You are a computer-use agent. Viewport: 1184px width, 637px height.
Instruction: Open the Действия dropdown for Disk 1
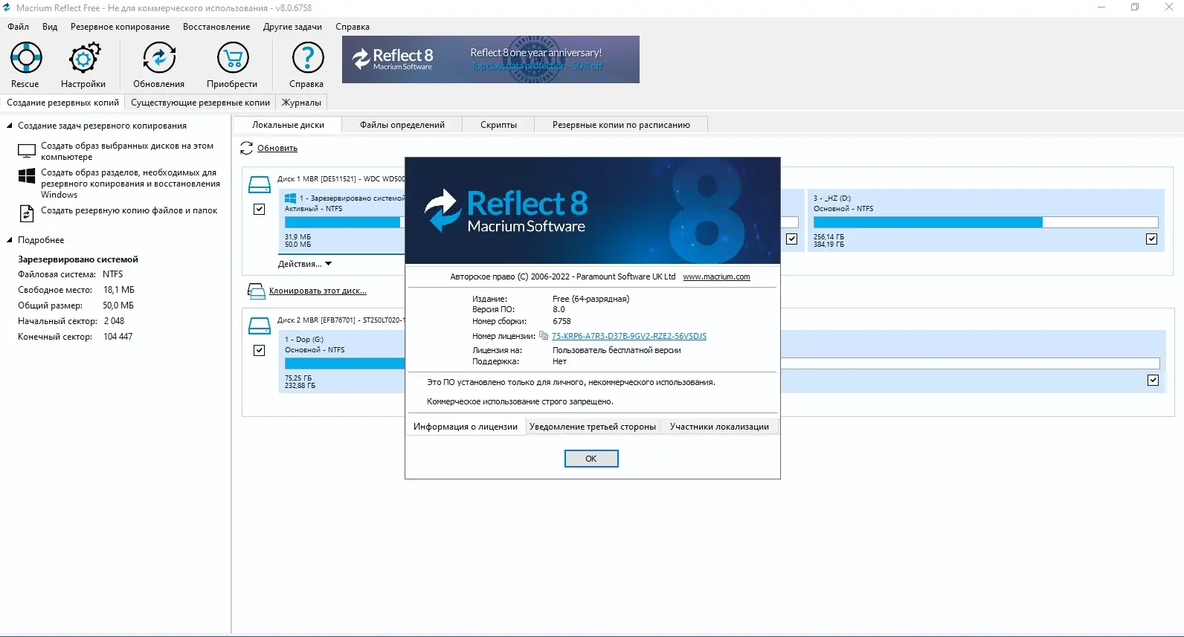[305, 264]
